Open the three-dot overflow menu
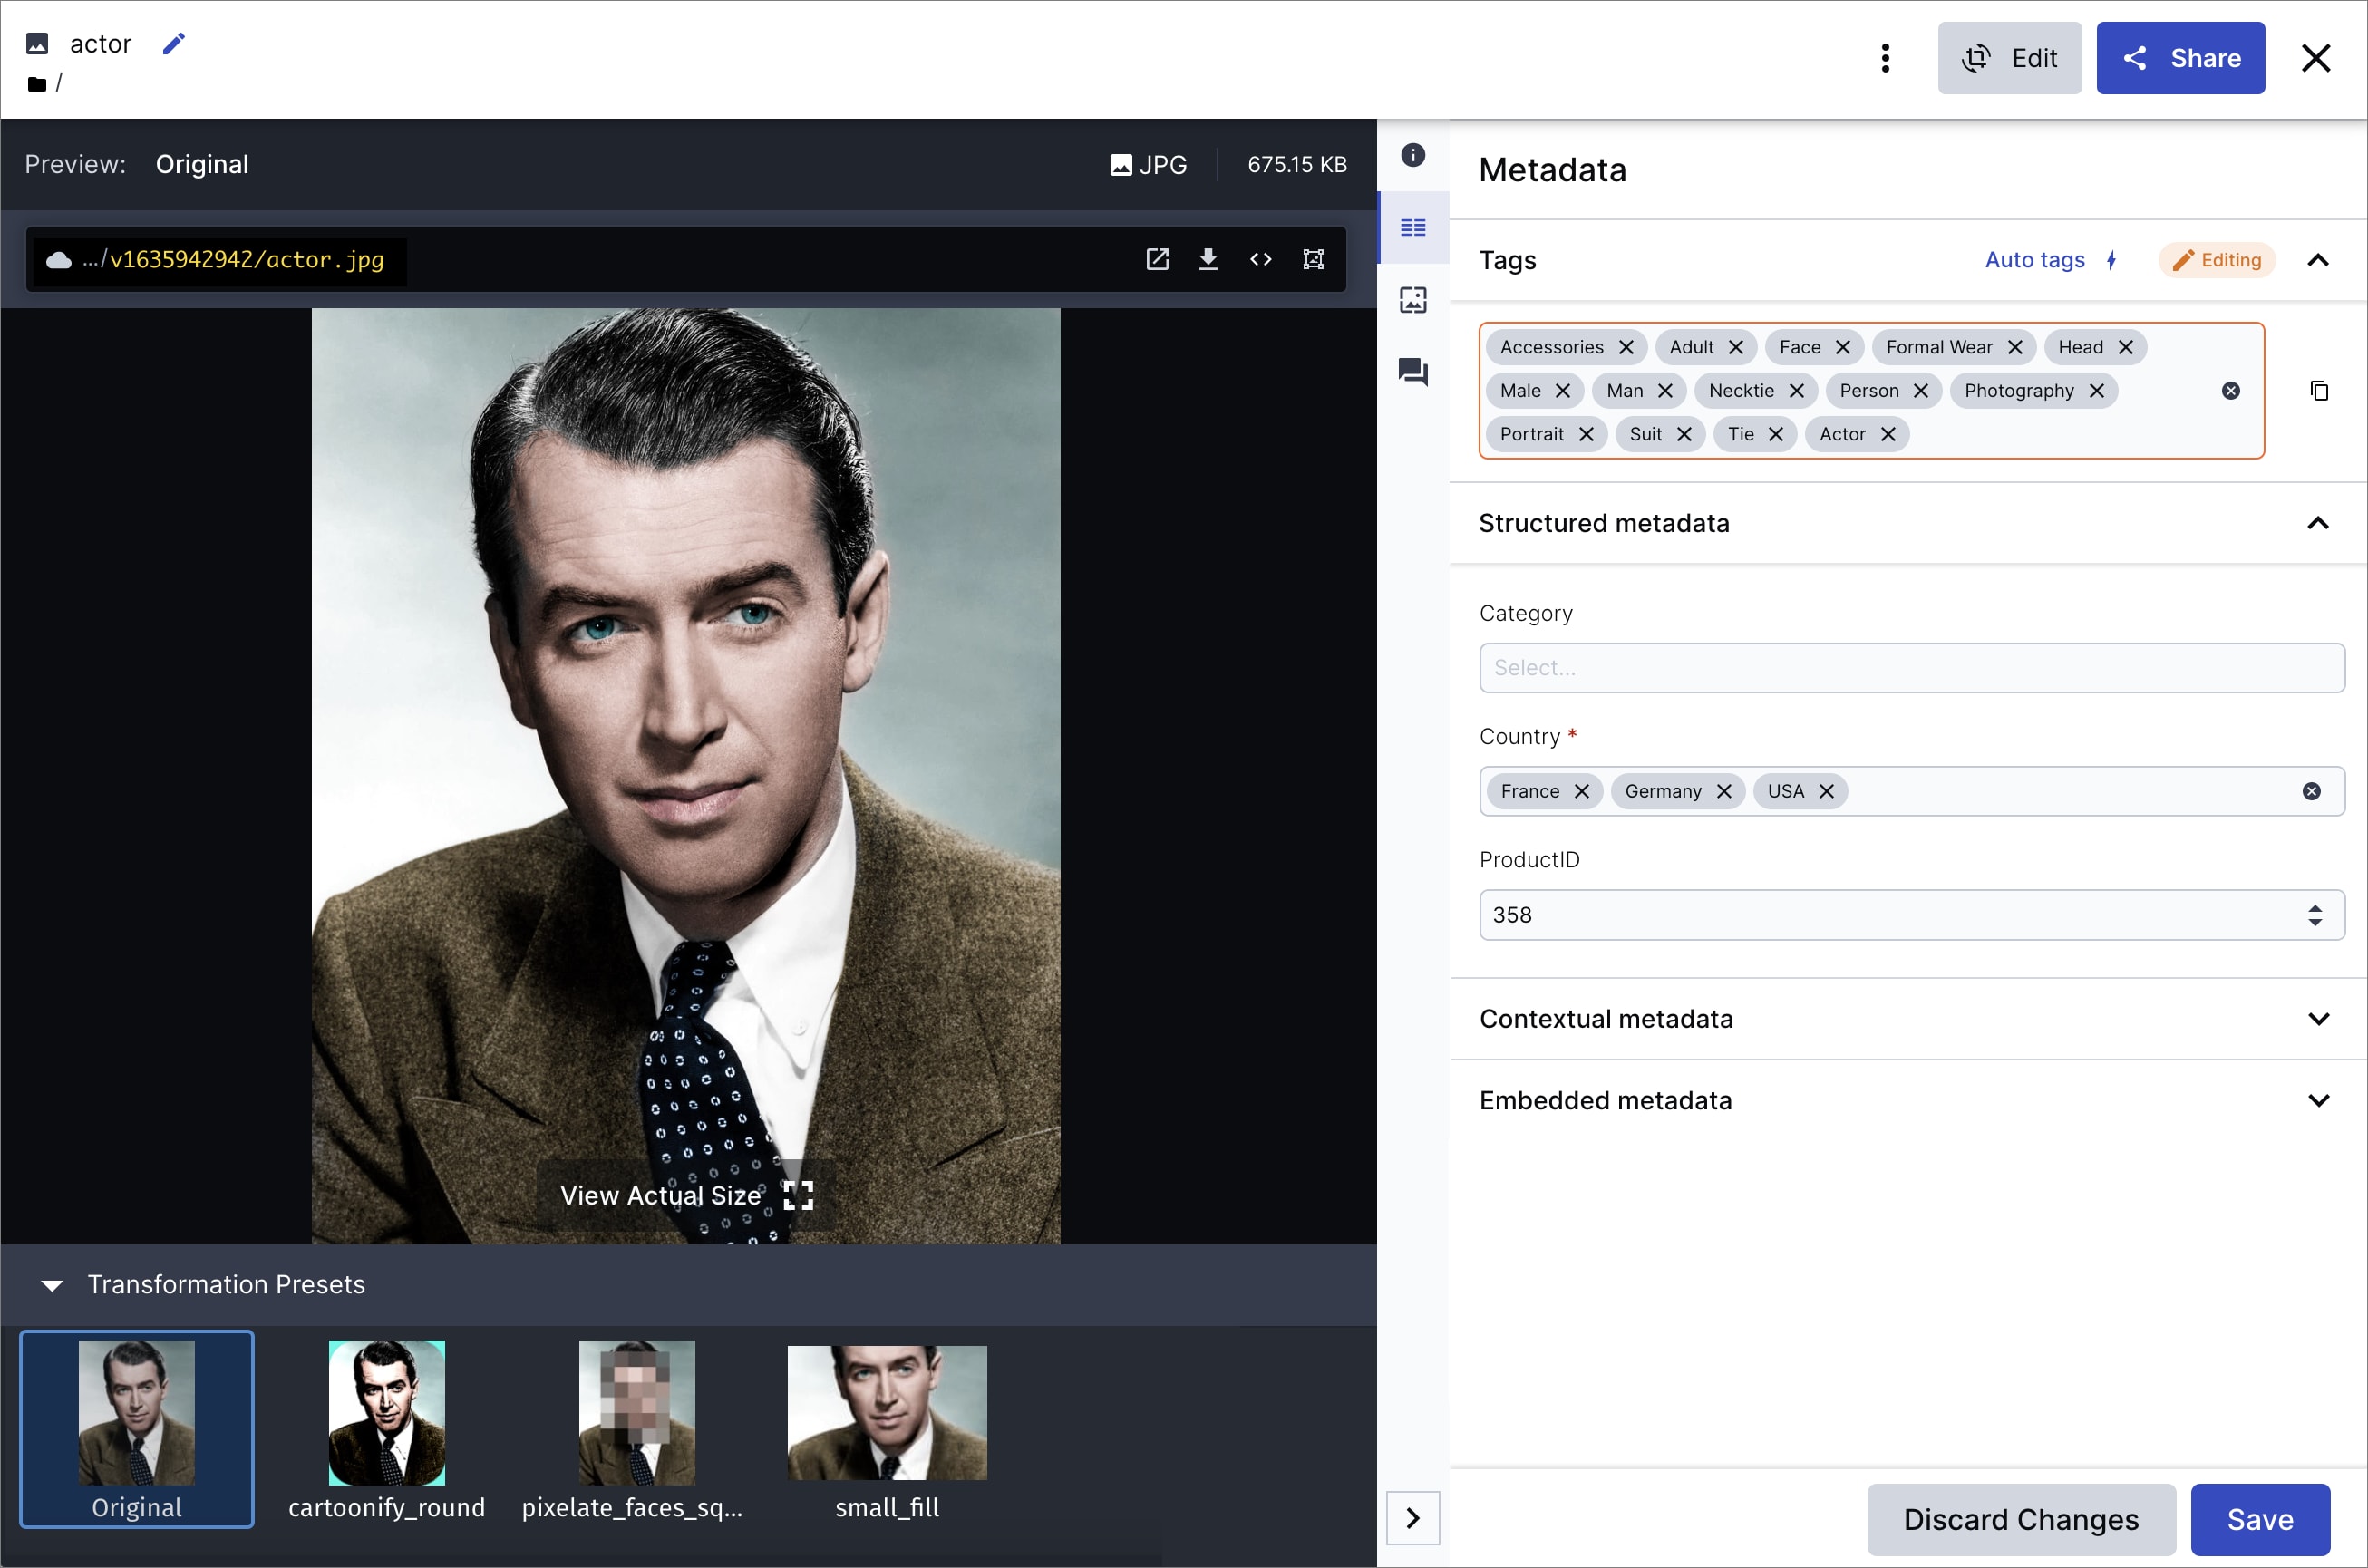This screenshot has height=1568, width=2368. [1886, 58]
